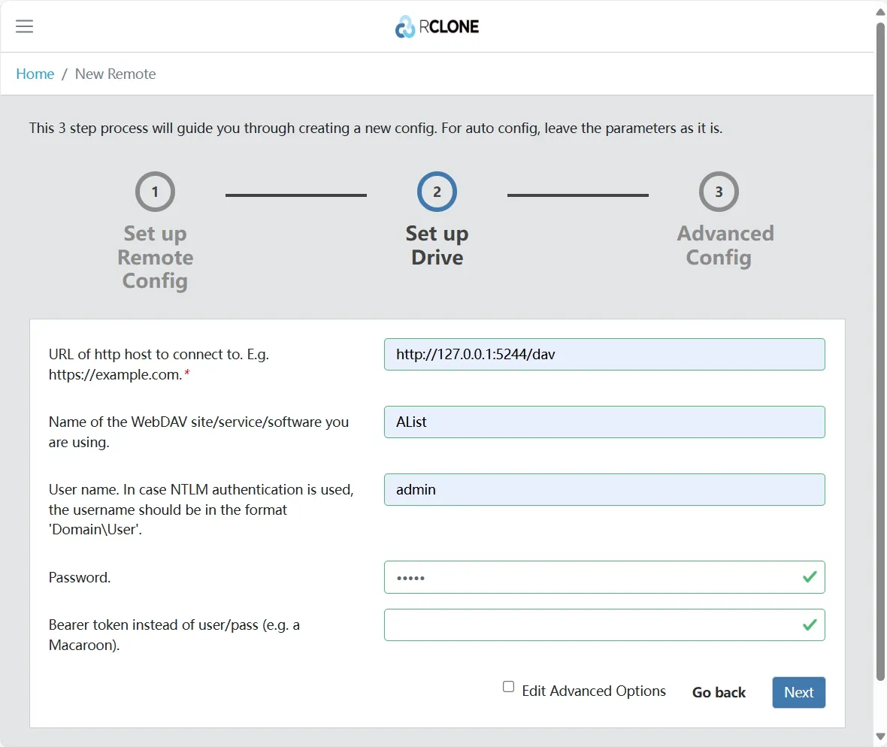Click the scrollbar up arrow

coord(880,11)
